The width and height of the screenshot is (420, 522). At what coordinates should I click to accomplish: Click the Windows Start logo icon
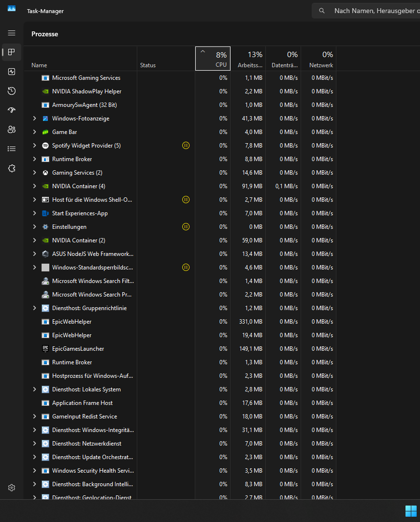point(411,511)
